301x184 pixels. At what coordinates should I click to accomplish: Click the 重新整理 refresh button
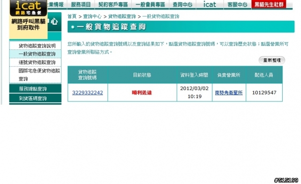point(272,60)
